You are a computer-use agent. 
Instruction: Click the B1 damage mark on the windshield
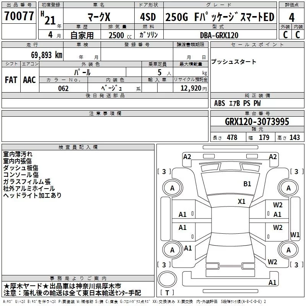point(247,184)
